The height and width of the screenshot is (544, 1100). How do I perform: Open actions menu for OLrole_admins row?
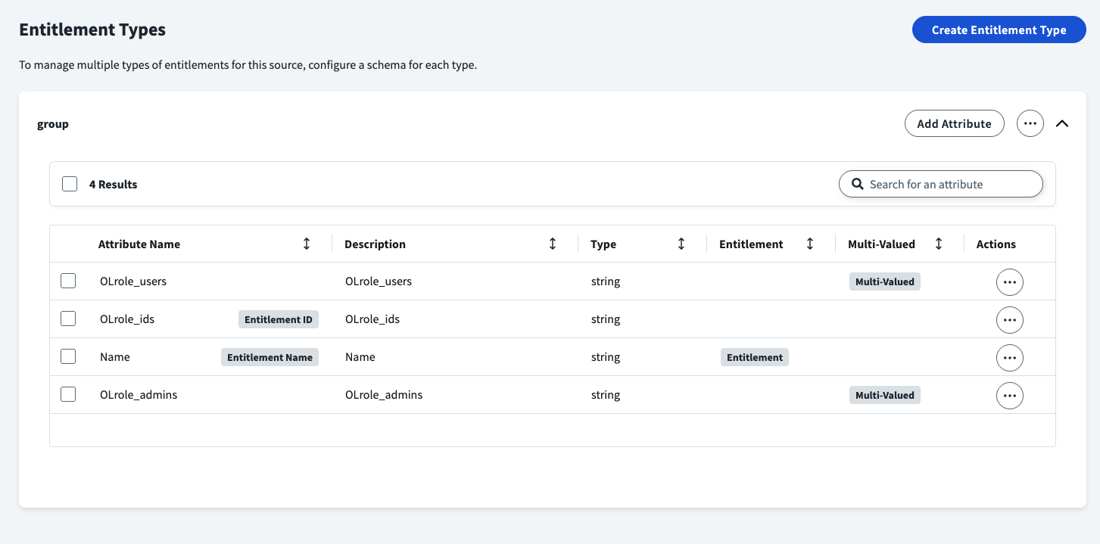pos(1009,396)
